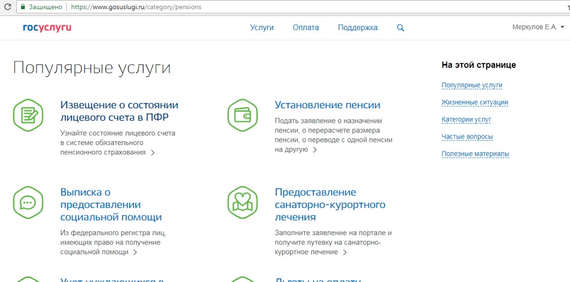
Task: Open the Оплата menu item
Action: [306, 28]
